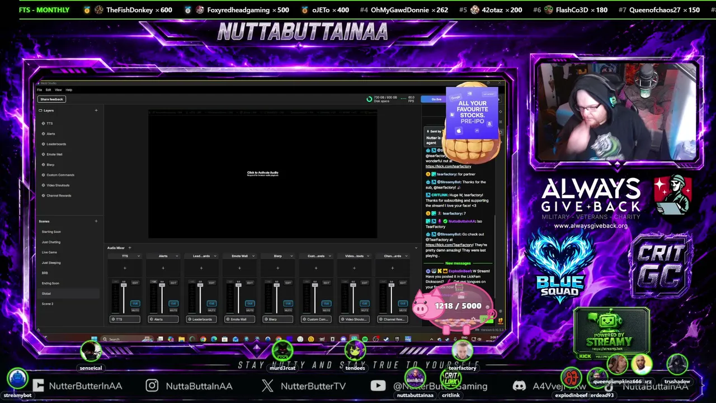Open the File menu
716x403 pixels.
coord(40,90)
